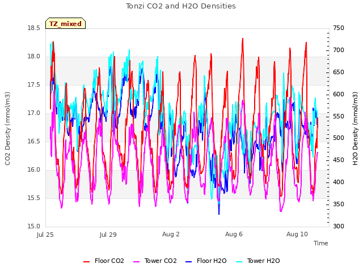The image size is (363, 272).
Task: Click the 450 H2O axis value
Action: pyautogui.click(x=339, y=160)
